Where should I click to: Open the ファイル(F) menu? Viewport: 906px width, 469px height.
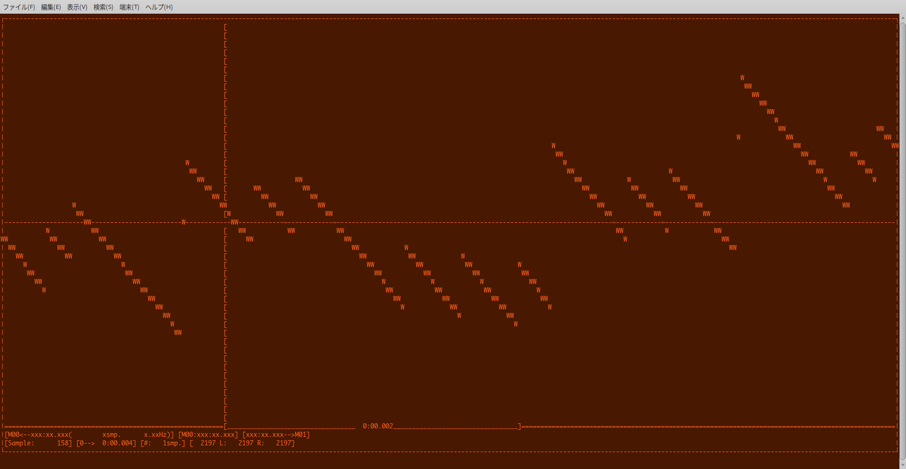[x=19, y=7]
